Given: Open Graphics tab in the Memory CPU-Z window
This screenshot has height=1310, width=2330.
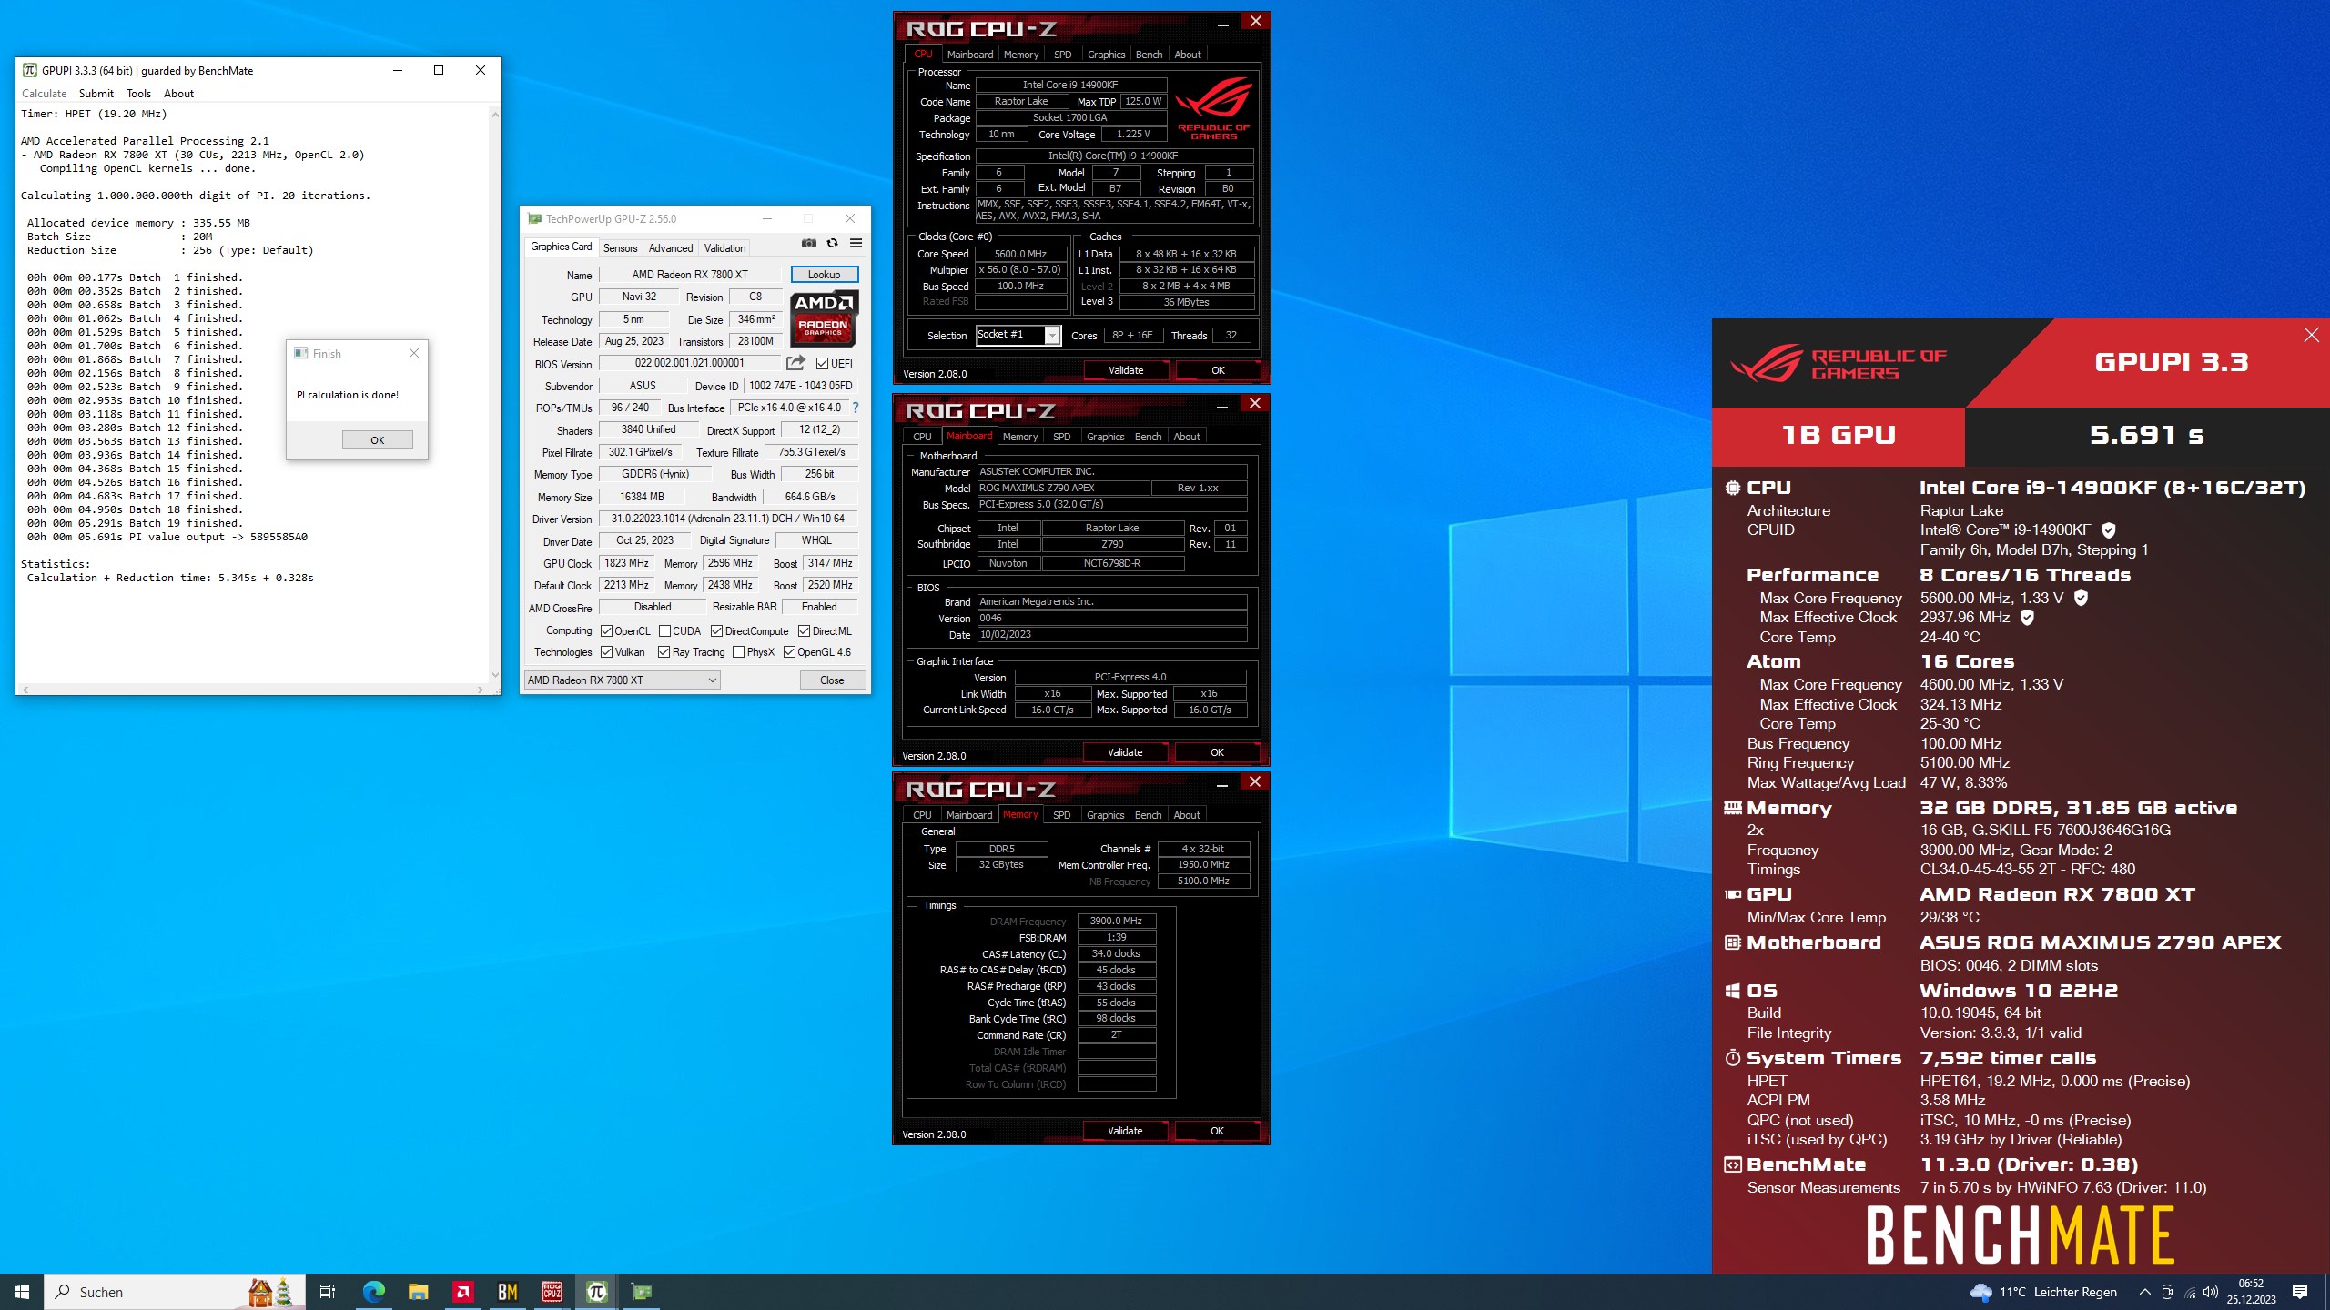Looking at the screenshot, I should pyautogui.click(x=1105, y=815).
